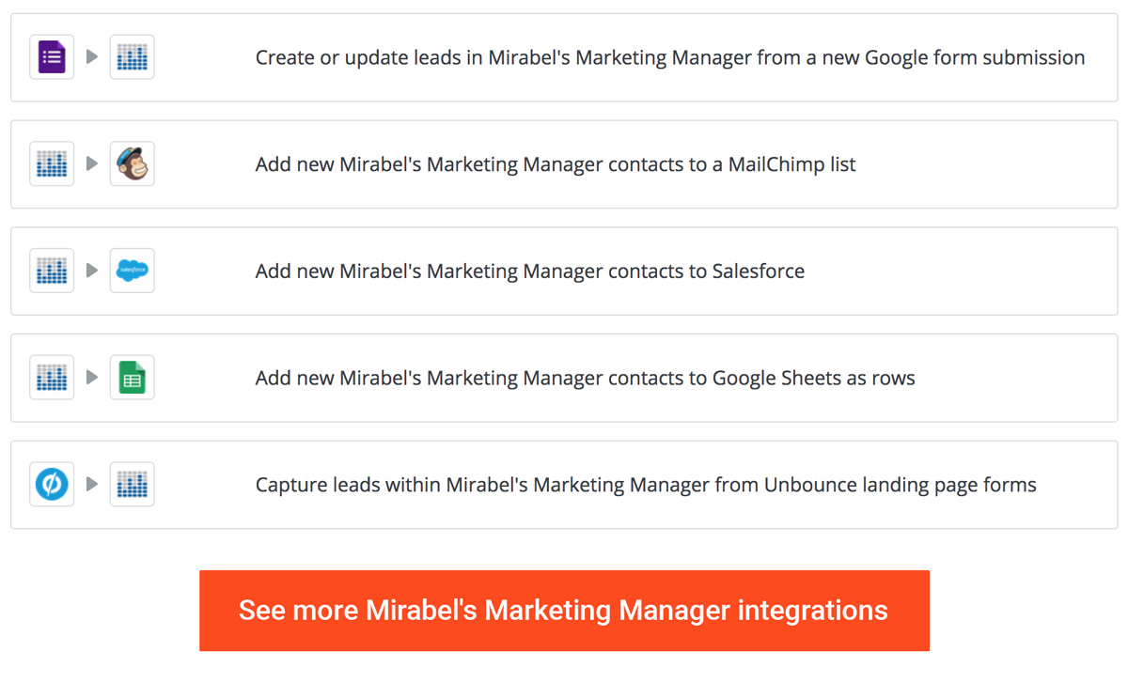The image size is (1128, 683).
Task: Click the blue Unbounce icon
Action: point(52,484)
